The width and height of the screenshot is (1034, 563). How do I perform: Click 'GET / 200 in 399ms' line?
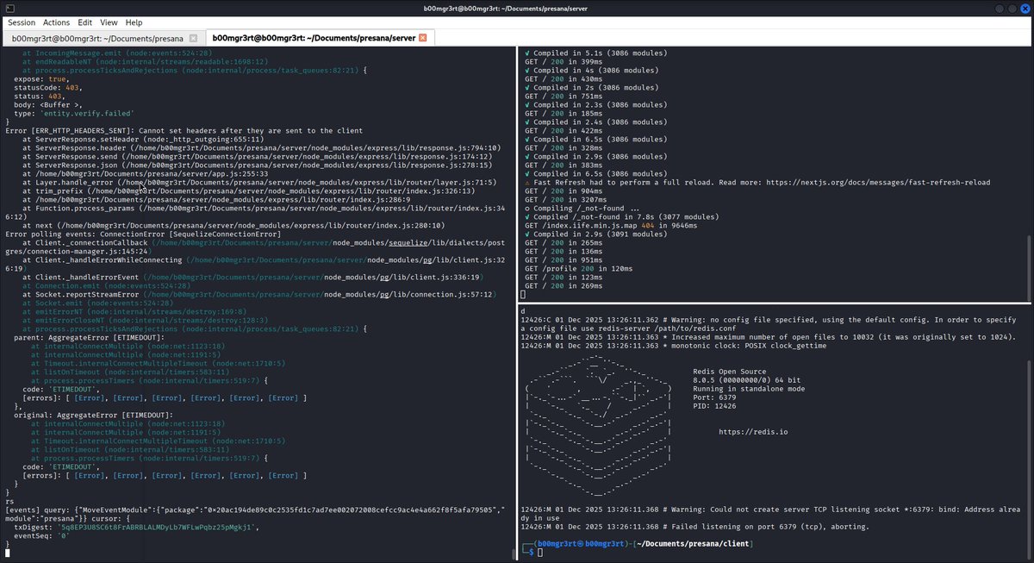564,61
